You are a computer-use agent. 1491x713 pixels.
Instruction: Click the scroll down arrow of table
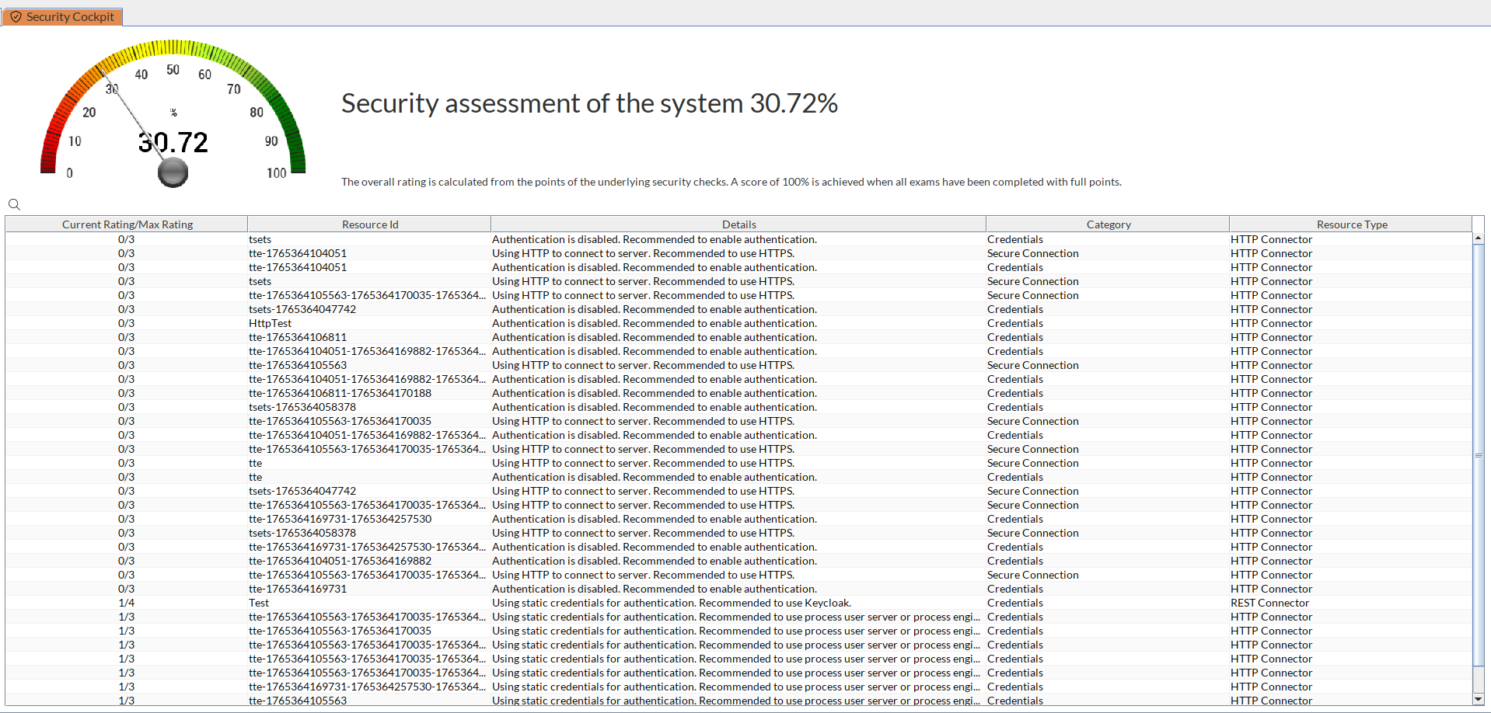tap(1478, 699)
